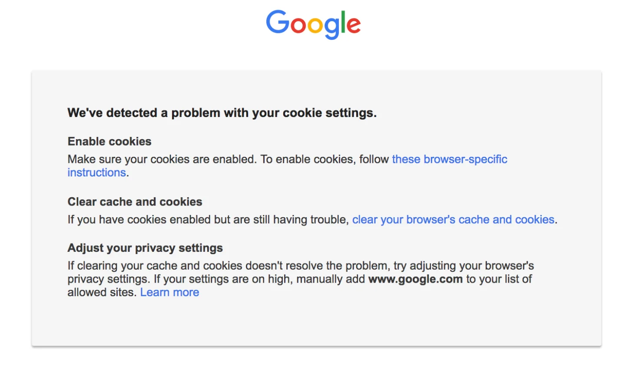Open "clear your browser's cache and cookies" link
The width and height of the screenshot is (636, 378).
pos(453,220)
